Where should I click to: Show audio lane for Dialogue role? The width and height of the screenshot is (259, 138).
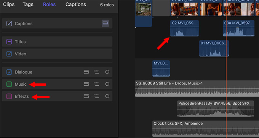click(86, 72)
